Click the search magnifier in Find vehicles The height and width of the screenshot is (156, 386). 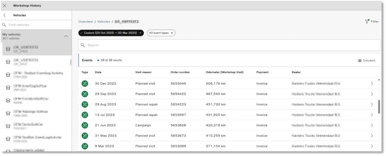coord(4,25)
